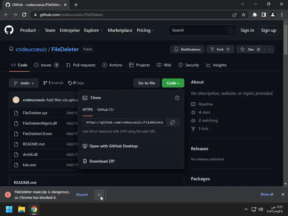Open the Projects tab
288x216 pixels.
(139, 65)
